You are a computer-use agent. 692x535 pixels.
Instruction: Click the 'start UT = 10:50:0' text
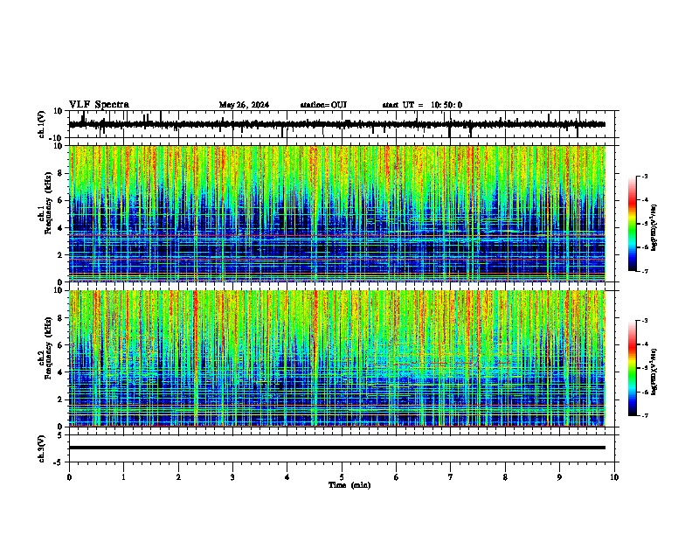422,105
